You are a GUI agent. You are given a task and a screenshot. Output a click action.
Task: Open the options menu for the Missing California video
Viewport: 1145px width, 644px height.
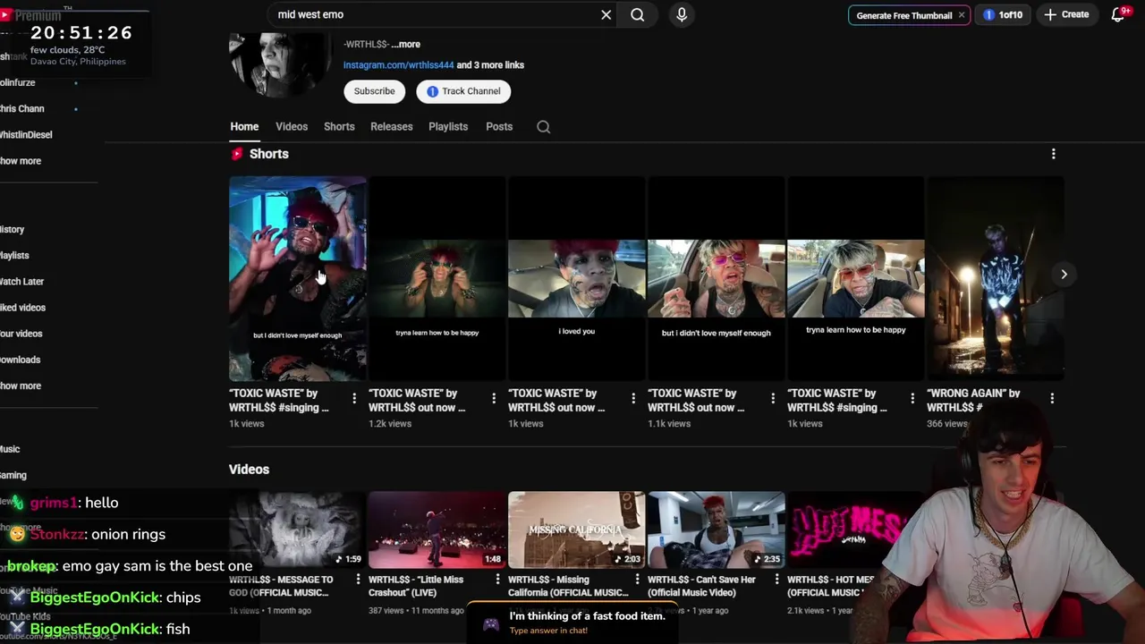637,580
